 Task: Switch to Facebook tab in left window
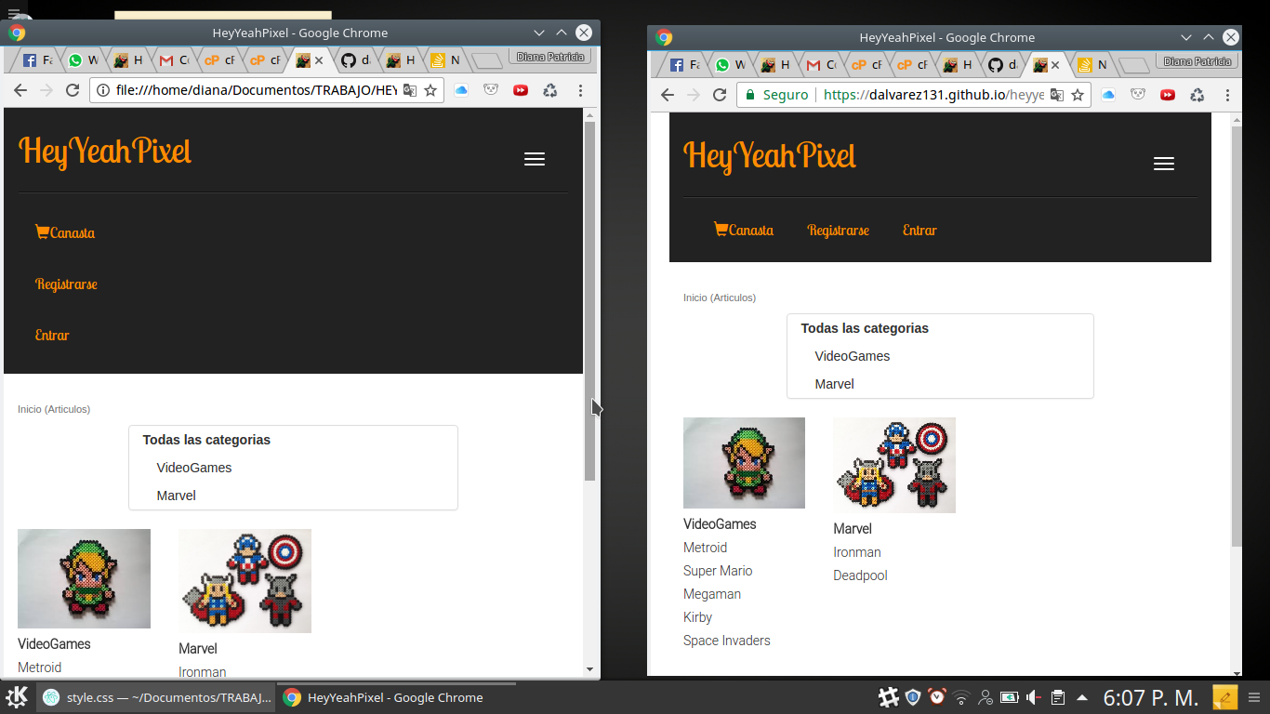coord(36,60)
